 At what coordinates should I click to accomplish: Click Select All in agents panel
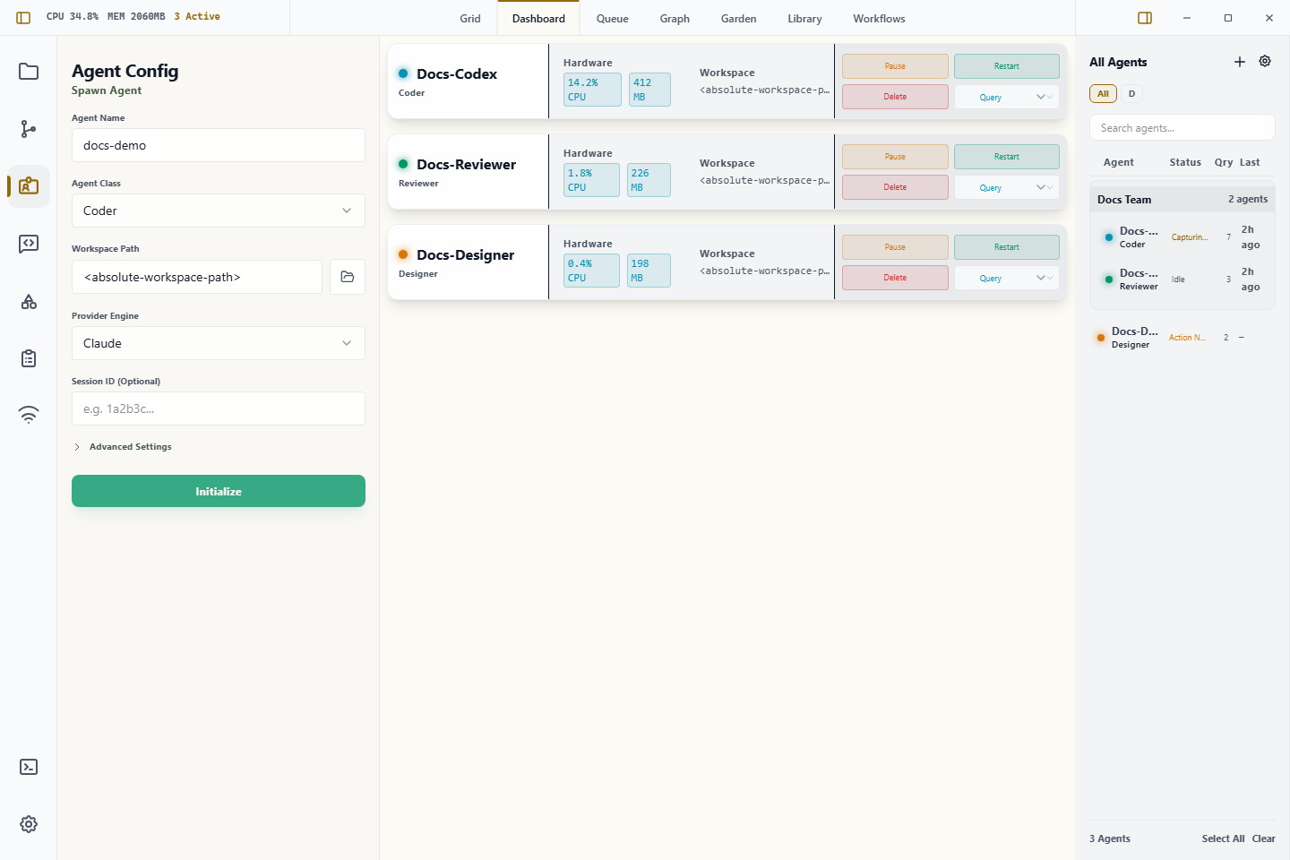pos(1223,838)
